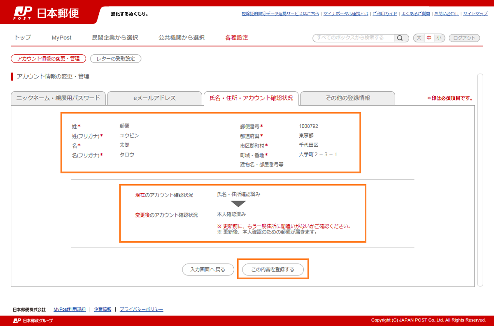Click furigana value タロウ

127,155
